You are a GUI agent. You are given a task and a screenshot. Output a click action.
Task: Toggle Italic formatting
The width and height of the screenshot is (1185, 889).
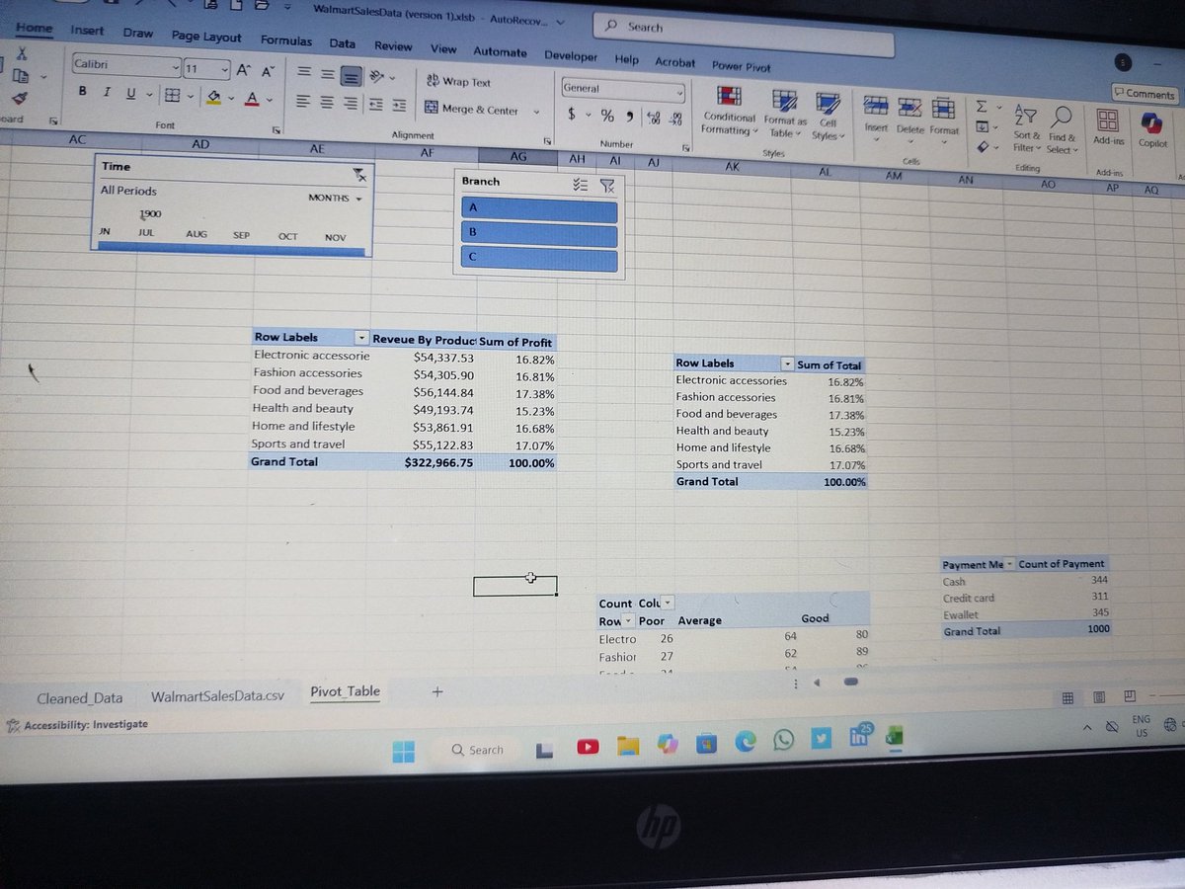(105, 91)
